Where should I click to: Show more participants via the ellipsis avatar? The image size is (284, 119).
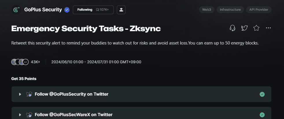26,62
